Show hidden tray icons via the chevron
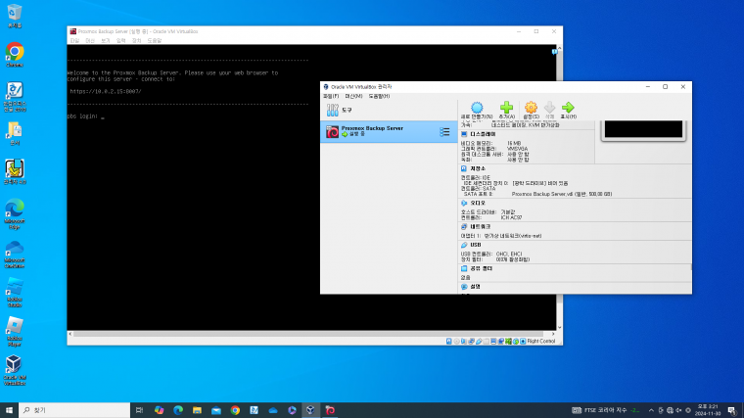Image resolution: width=744 pixels, height=418 pixels. point(651,410)
